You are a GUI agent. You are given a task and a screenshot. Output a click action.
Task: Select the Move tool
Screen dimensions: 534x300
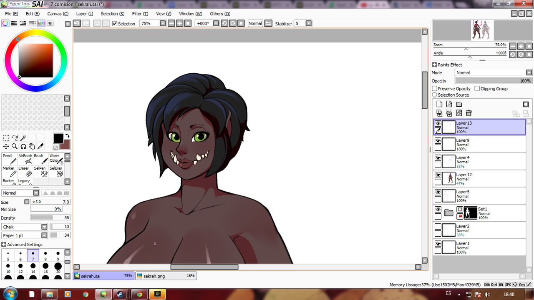pos(6,146)
